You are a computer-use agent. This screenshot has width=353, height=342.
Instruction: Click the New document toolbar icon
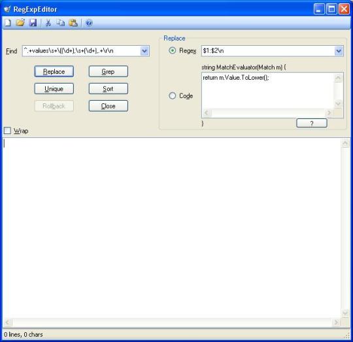click(x=8, y=23)
